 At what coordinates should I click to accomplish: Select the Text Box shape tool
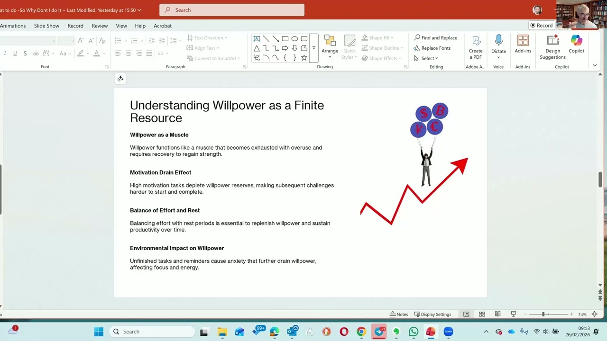tap(257, 39)
